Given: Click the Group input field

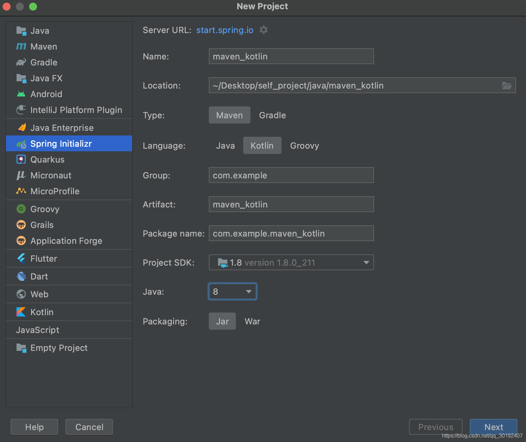Looking at the screenshot, I should 291,175.
